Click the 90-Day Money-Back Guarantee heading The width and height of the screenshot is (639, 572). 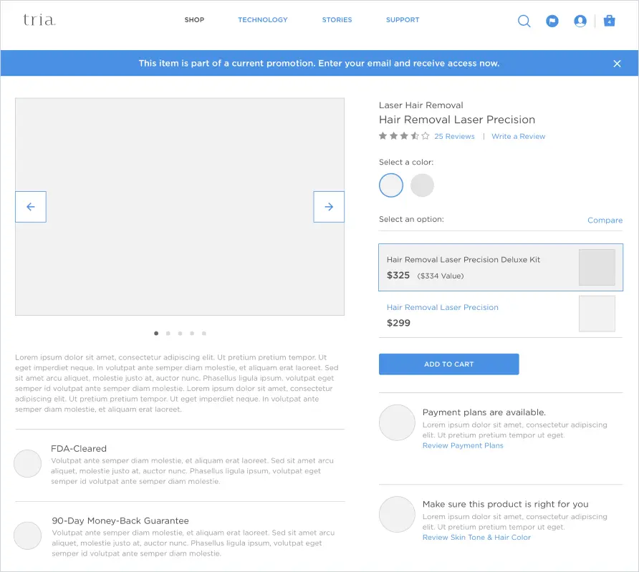click(x=120, y=520)
